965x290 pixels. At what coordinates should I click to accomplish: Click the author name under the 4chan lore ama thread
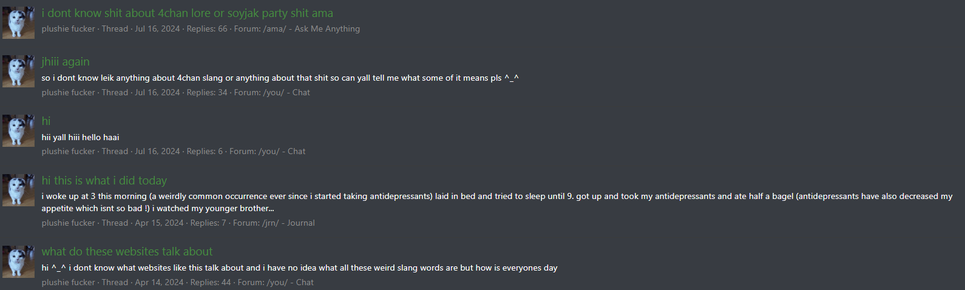[x=68, y=29]
